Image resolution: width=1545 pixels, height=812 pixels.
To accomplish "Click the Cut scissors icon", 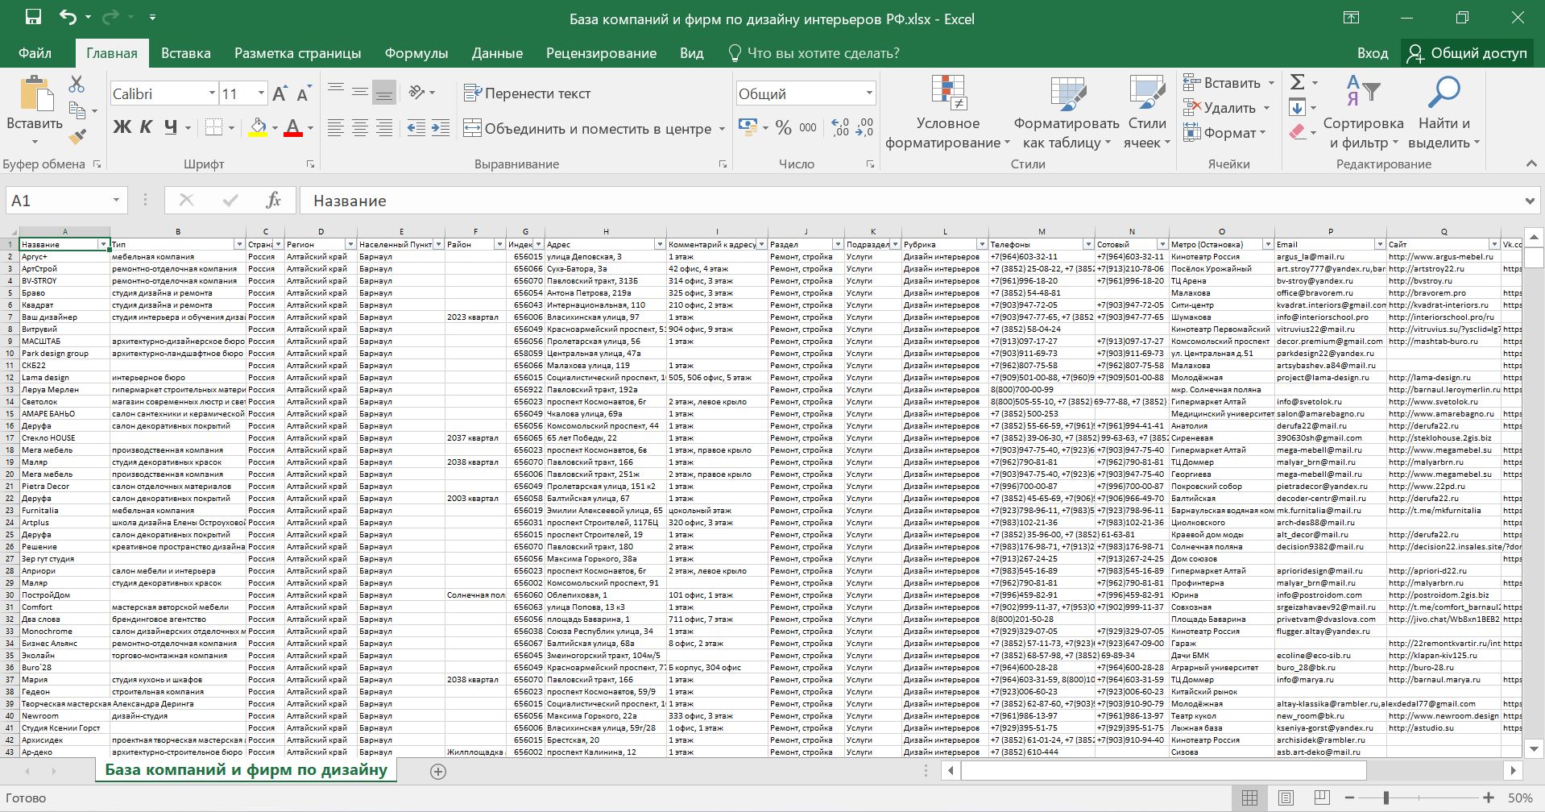I will [77, 84].
